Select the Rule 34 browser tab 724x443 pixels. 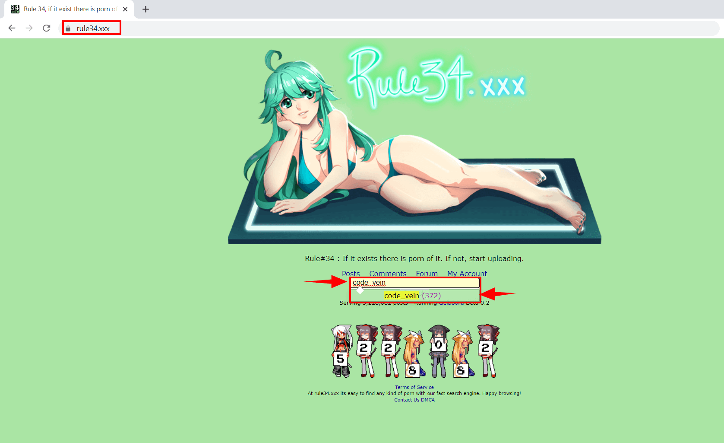tap(69, 9)
